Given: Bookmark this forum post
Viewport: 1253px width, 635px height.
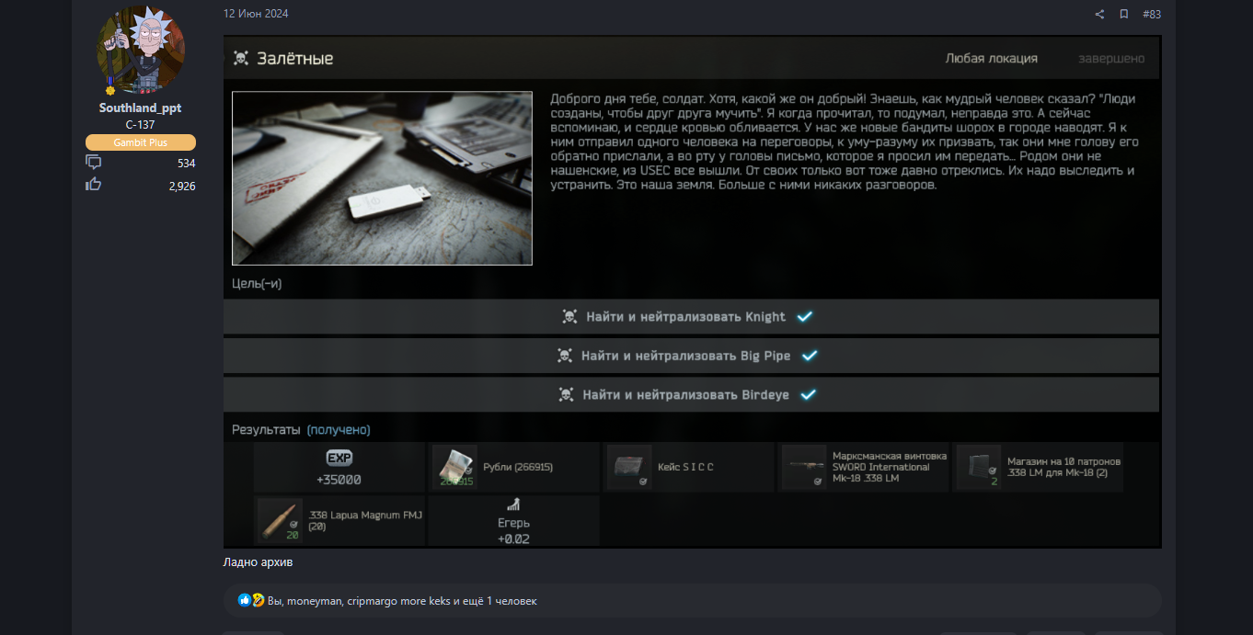Looking at the screenshot, I should coord(1123,15).
